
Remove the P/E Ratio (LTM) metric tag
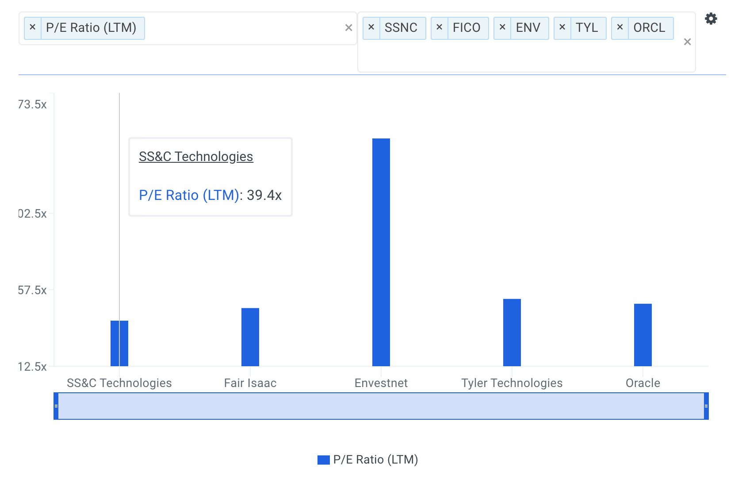[32, 27]
